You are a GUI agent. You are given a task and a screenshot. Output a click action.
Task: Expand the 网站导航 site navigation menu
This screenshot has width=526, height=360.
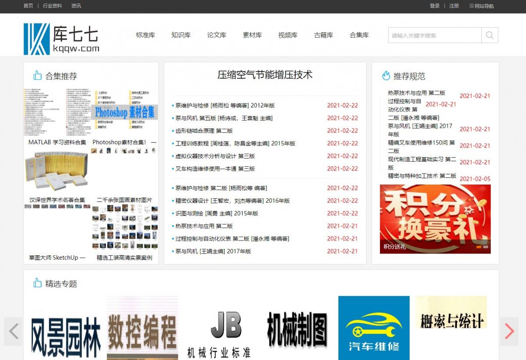pyautogui.click(x=481, y=6)
